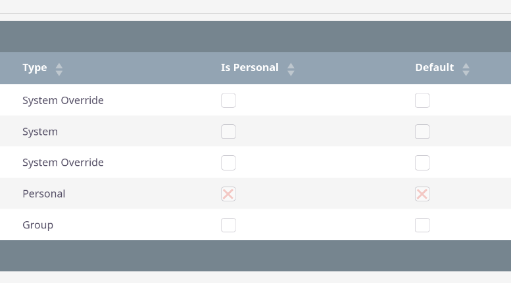The image size is (511, 283).
Task: Select the Is Personal column header label
Action: [x=249, y=68]
